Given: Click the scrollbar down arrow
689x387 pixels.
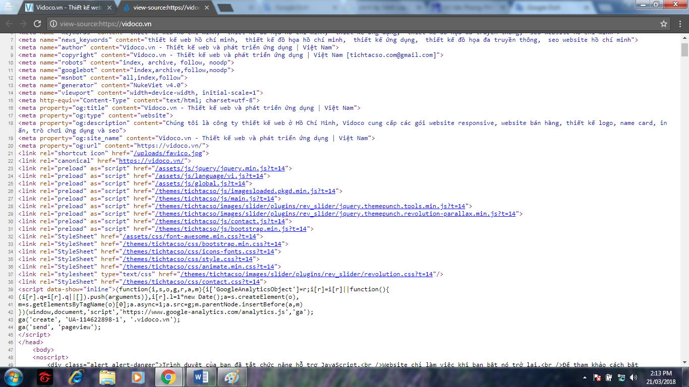Looking at the screenshot, I should pyautogui.click(x=684, y=362).
